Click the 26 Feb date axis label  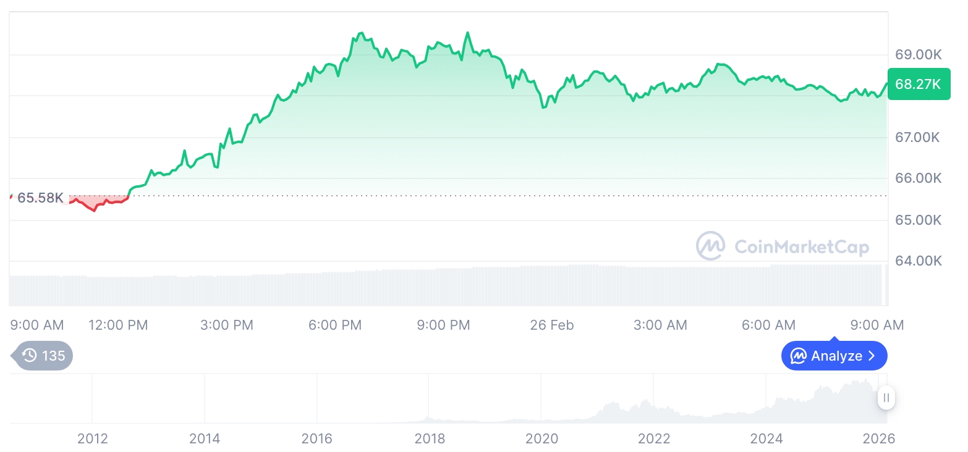click(552, 325)
